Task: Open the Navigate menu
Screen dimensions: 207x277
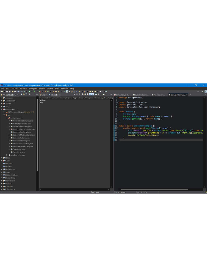Action: [x=33, y=88]
